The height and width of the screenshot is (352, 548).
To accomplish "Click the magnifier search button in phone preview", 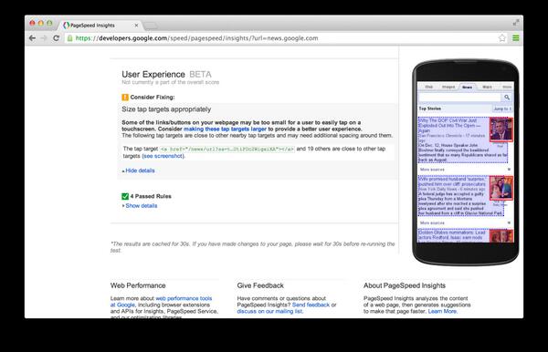I will [x=507, y=98].
